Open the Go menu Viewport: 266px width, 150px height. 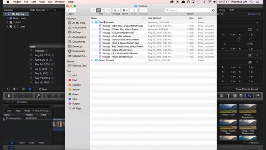[50, 2]
